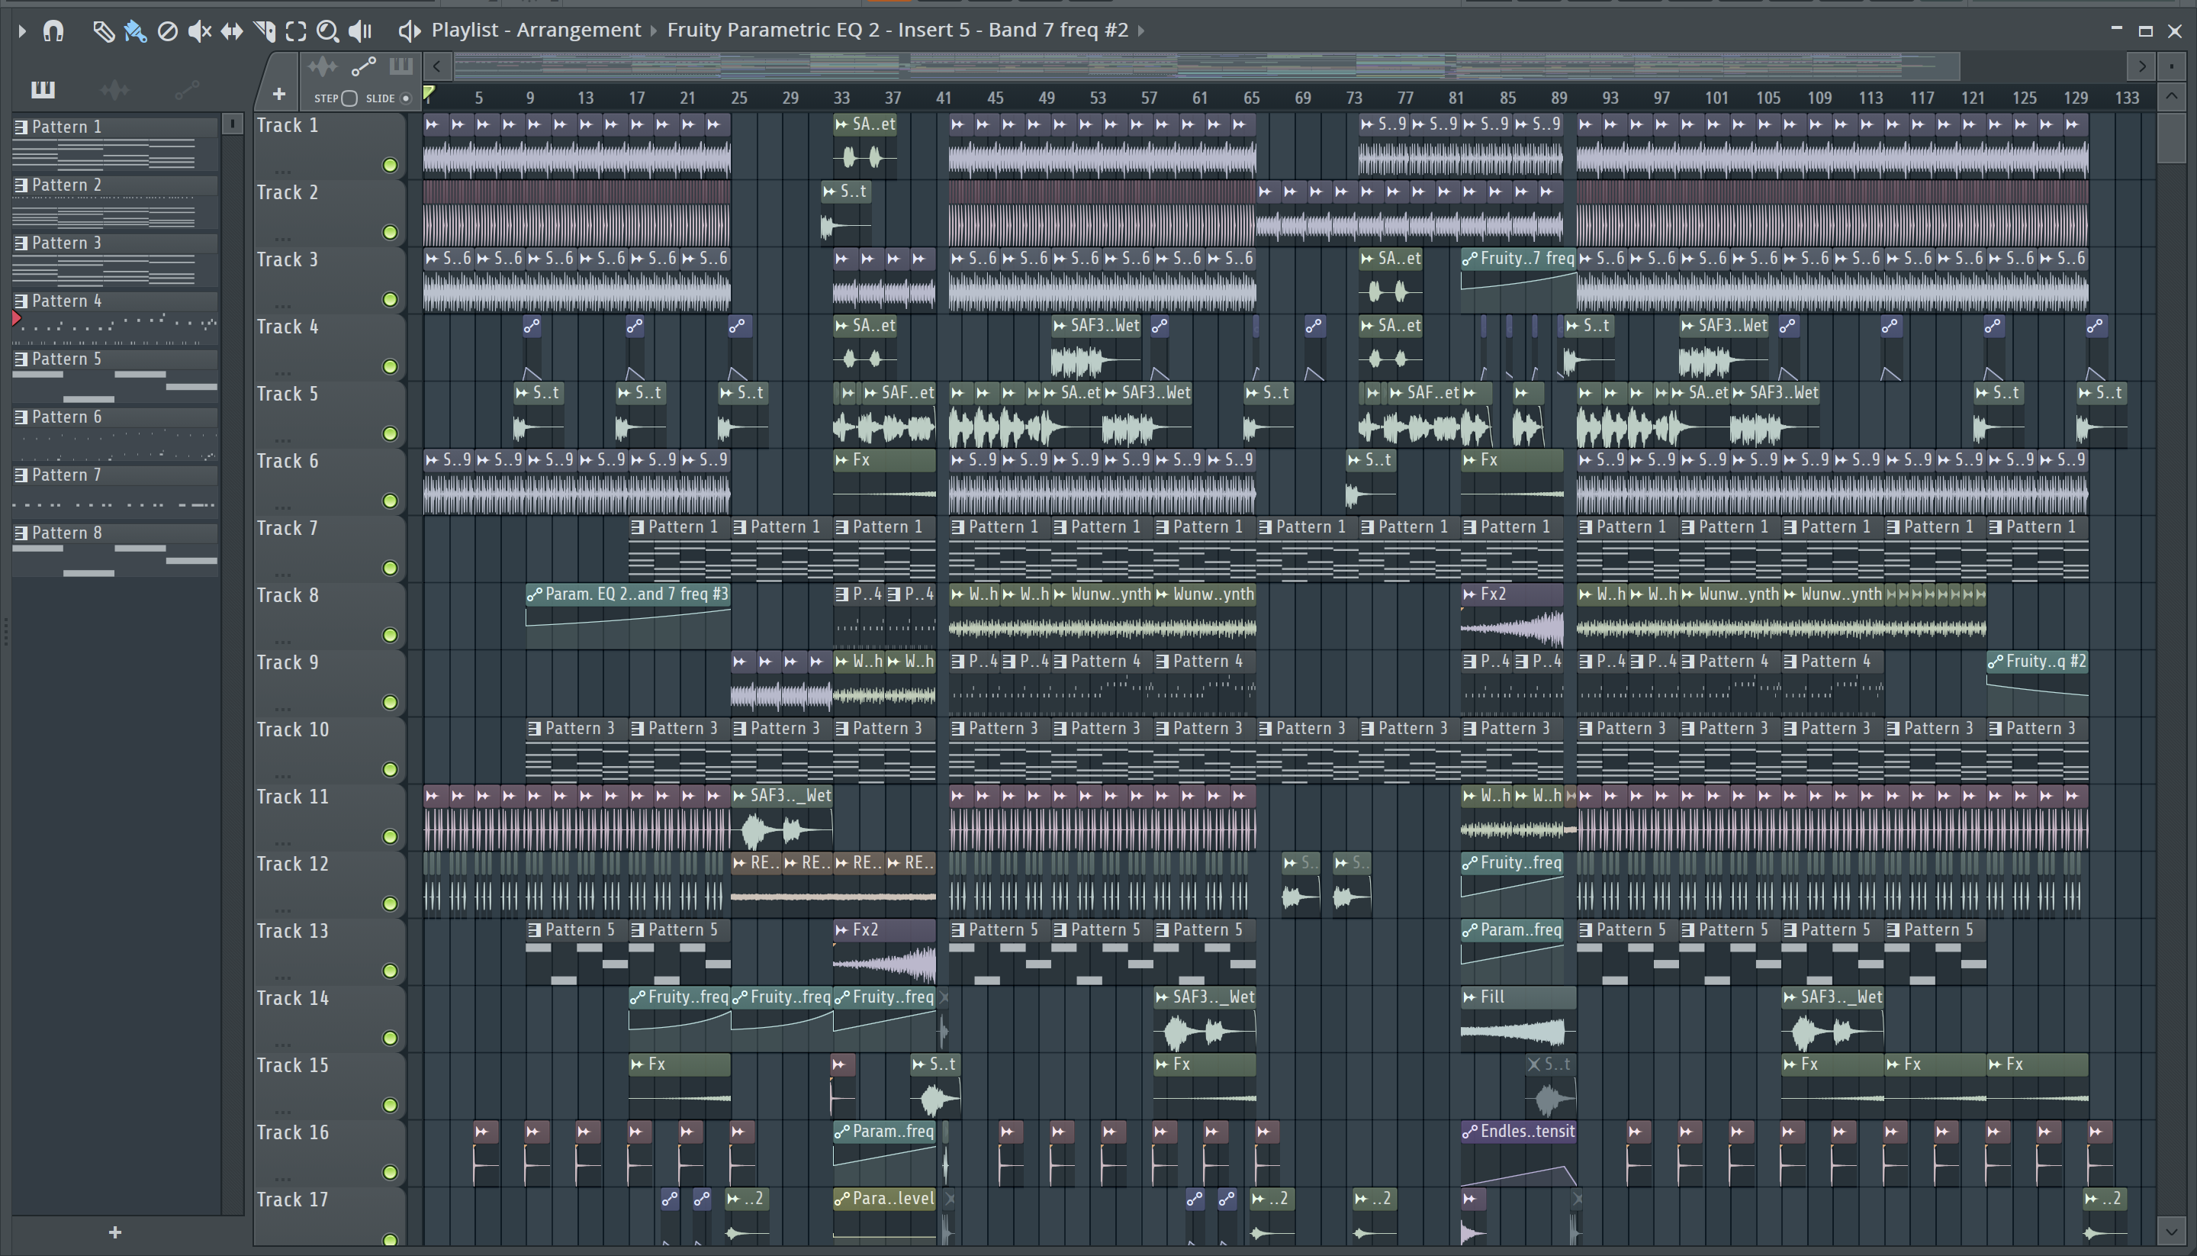2197x1256 pixels.
Task: Select the Delete tool
Action: click(167, 32)
